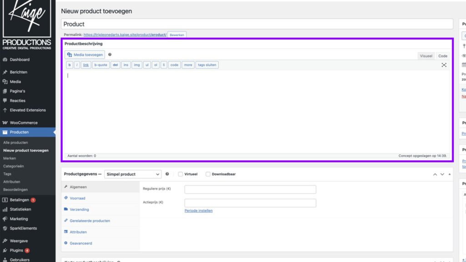466x262 pixels.
Task: Check the Downloadbaar option
Action: pos(208,174)
